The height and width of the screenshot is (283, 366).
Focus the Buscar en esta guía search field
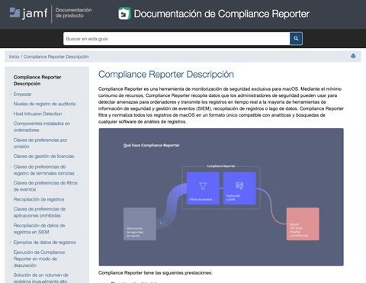[x=177, y=39]
